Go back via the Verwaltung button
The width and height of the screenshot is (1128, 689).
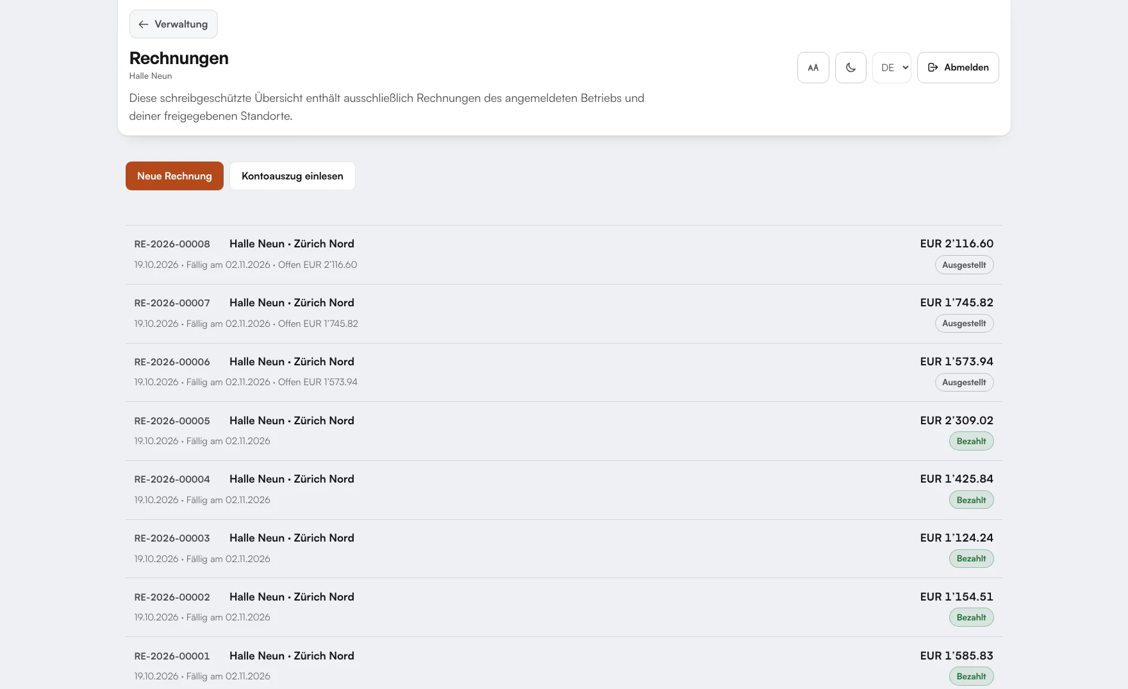(173, 24)
